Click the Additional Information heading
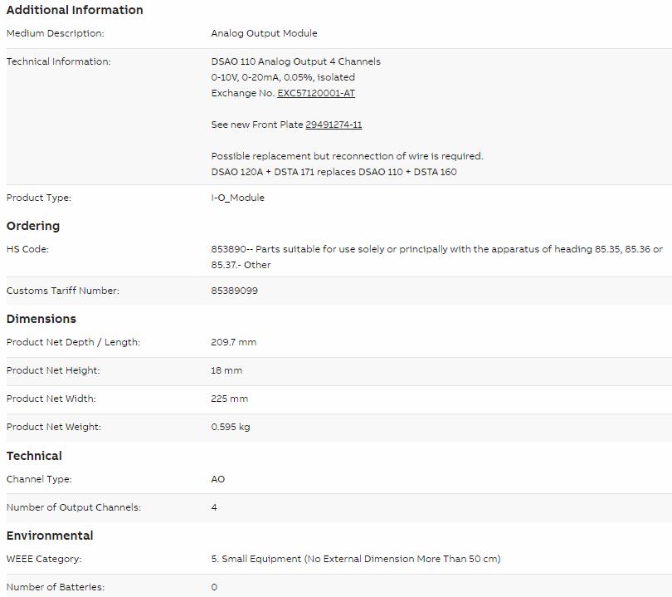 (75, 10)
